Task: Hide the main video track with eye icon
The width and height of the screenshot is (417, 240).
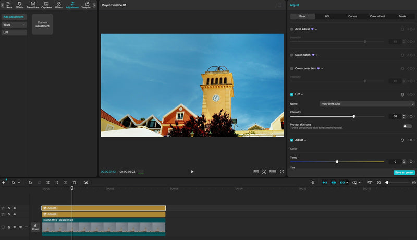Action: click(15, 227)
